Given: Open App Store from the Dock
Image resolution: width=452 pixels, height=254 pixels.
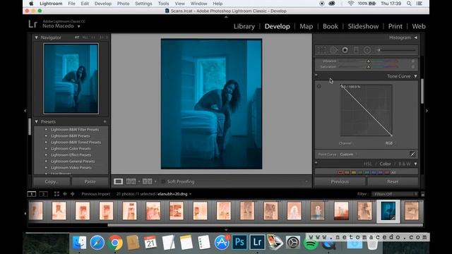Looking at the screenshot, I should click(222, 242).
